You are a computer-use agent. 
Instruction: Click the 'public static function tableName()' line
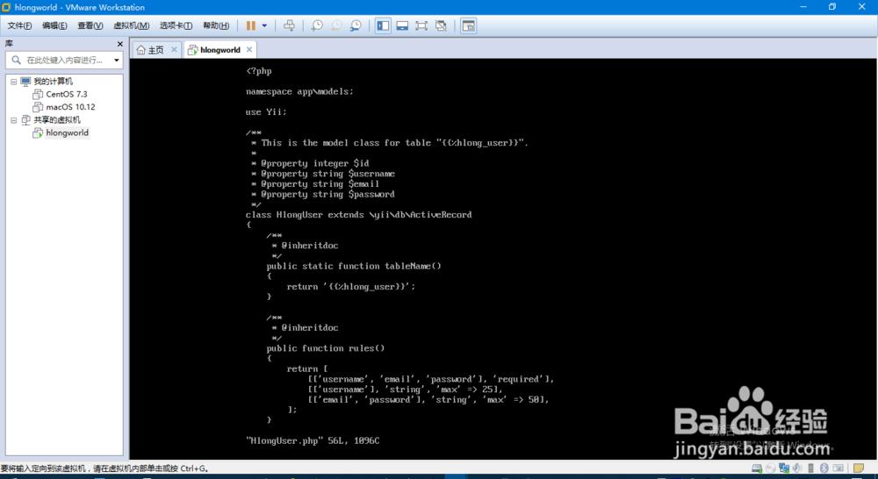354,267
